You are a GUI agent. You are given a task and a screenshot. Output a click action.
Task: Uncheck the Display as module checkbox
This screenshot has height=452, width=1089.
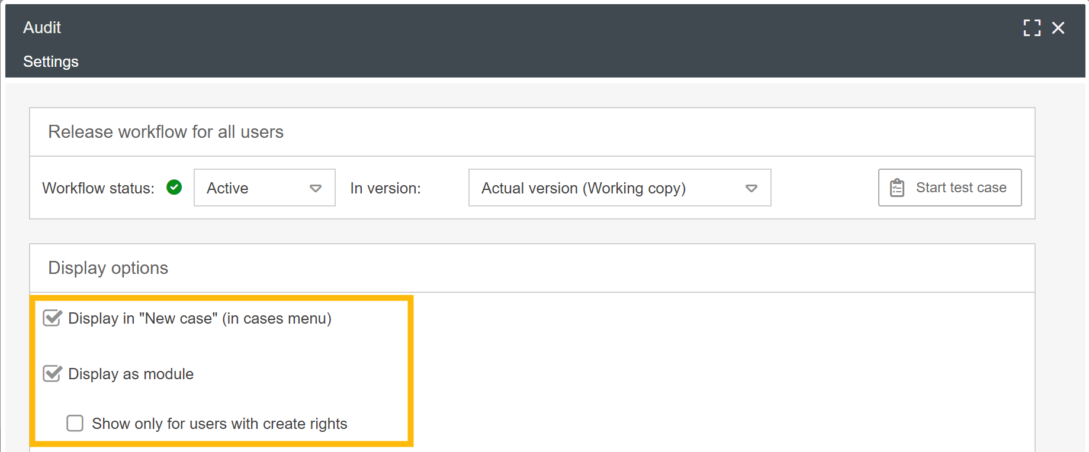click(52, 374)
